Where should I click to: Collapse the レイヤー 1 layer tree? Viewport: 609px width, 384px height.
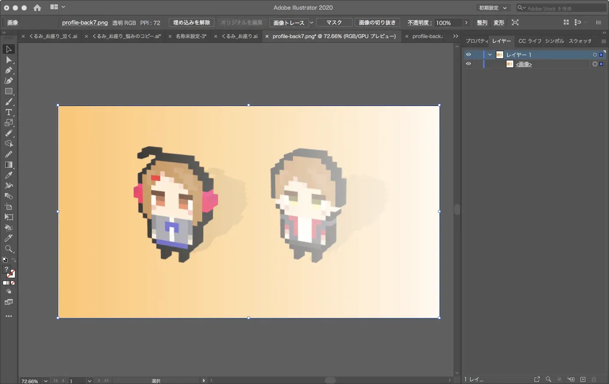coord(490,55)
